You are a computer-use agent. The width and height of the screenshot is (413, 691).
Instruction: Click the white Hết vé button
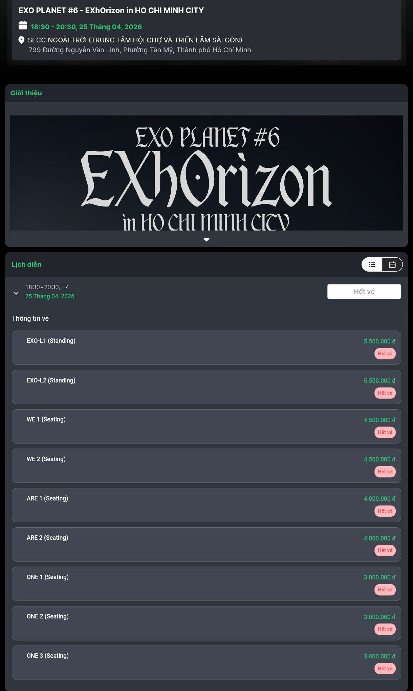(364, 292)
